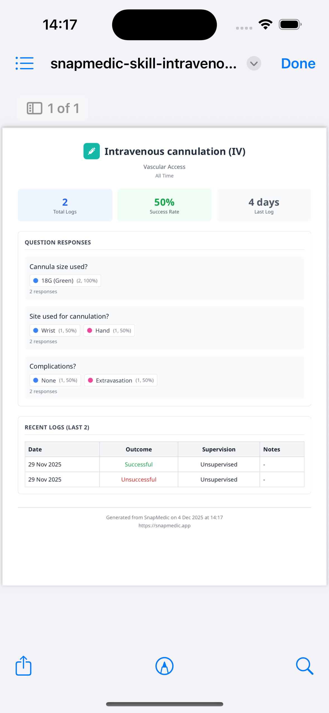Open the Markup pen tool
This screenshot has height=713, width=329.
pyautogui.click(x=164, y=666)
